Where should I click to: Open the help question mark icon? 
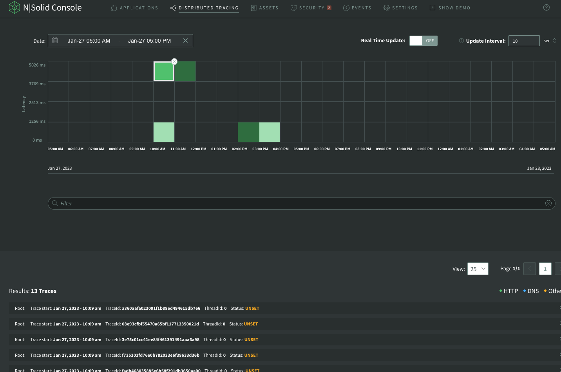546,7
